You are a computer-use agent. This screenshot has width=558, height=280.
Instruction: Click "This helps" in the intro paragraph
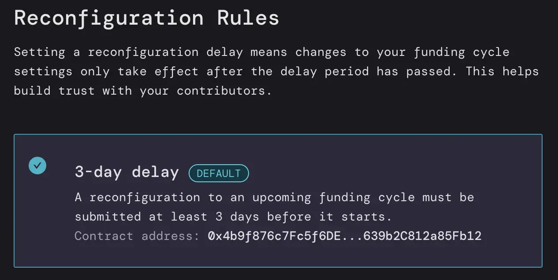click(x=502, y=71)
